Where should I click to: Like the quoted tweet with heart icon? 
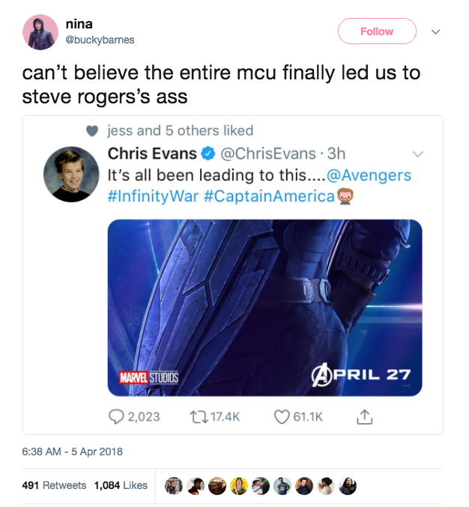coord(282,417)
